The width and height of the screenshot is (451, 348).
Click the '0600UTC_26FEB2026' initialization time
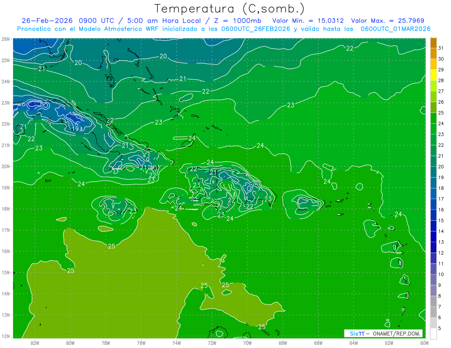pos(256,29)
